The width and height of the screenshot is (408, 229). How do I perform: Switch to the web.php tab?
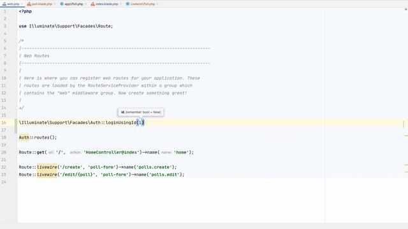[x=13, y=4]
